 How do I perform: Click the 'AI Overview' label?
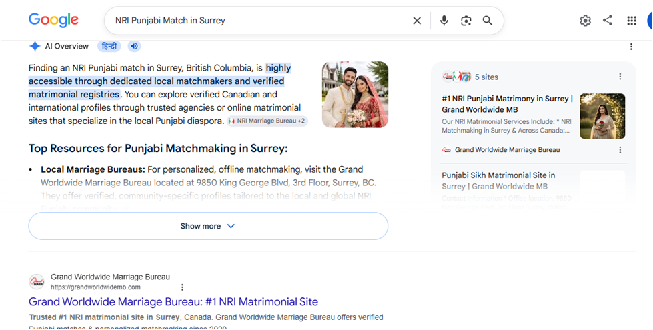coord(67,46)
